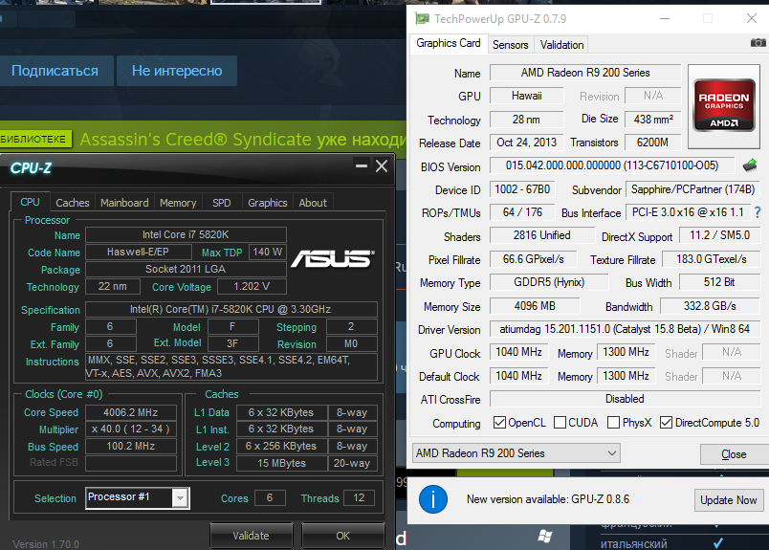
Task: Click the Memory Type GDDR5 (Hynix) value
Action: [549, 282]
